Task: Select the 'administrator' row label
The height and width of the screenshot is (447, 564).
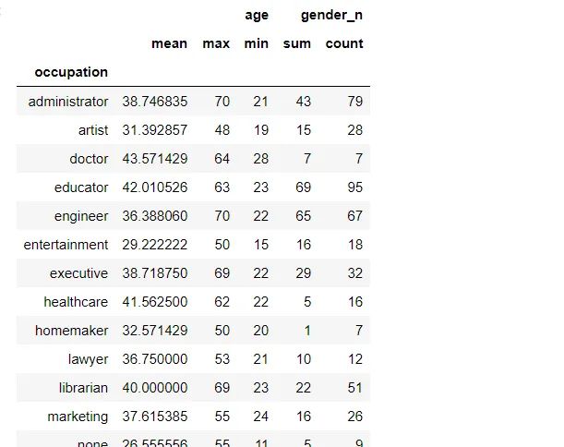Action: click(68, 102)
